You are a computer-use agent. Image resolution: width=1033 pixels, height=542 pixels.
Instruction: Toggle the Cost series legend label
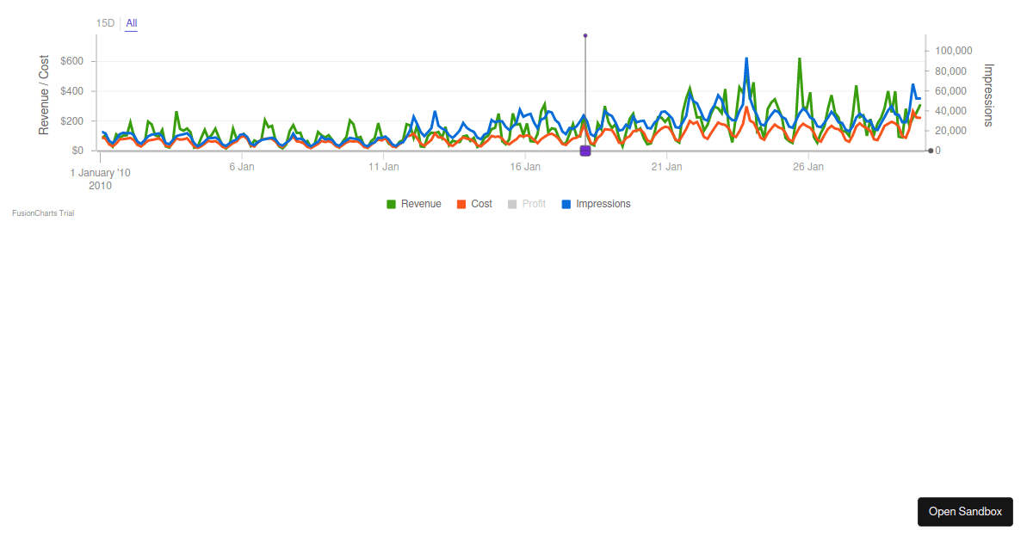pyautogui.click(x=482, y=204)
